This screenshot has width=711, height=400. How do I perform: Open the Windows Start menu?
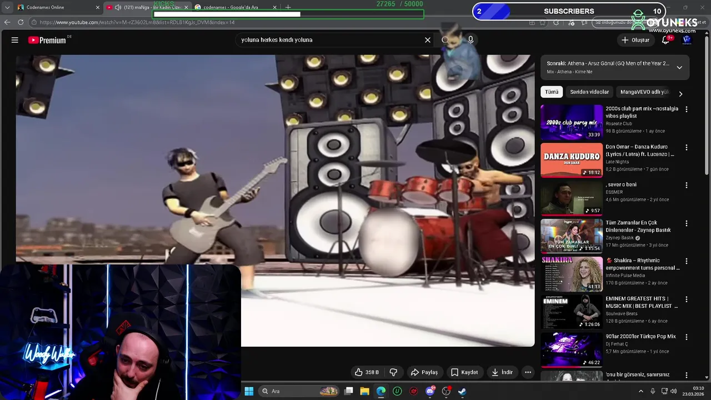(249, 391)
